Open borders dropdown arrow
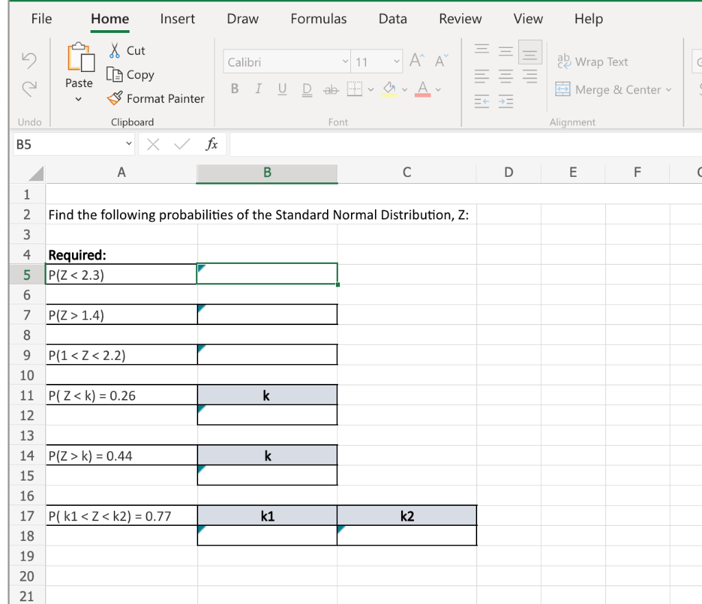Image resolution: width=702 pixels, height=604 pixels. (371, 90)
